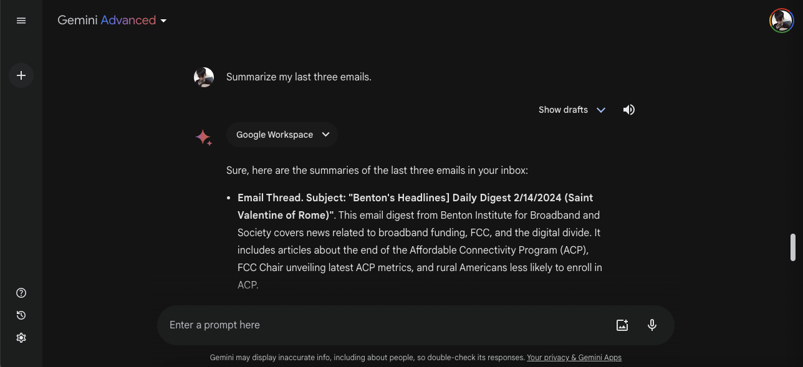
Task: Open the hamburger main menu
Action: 21,21
